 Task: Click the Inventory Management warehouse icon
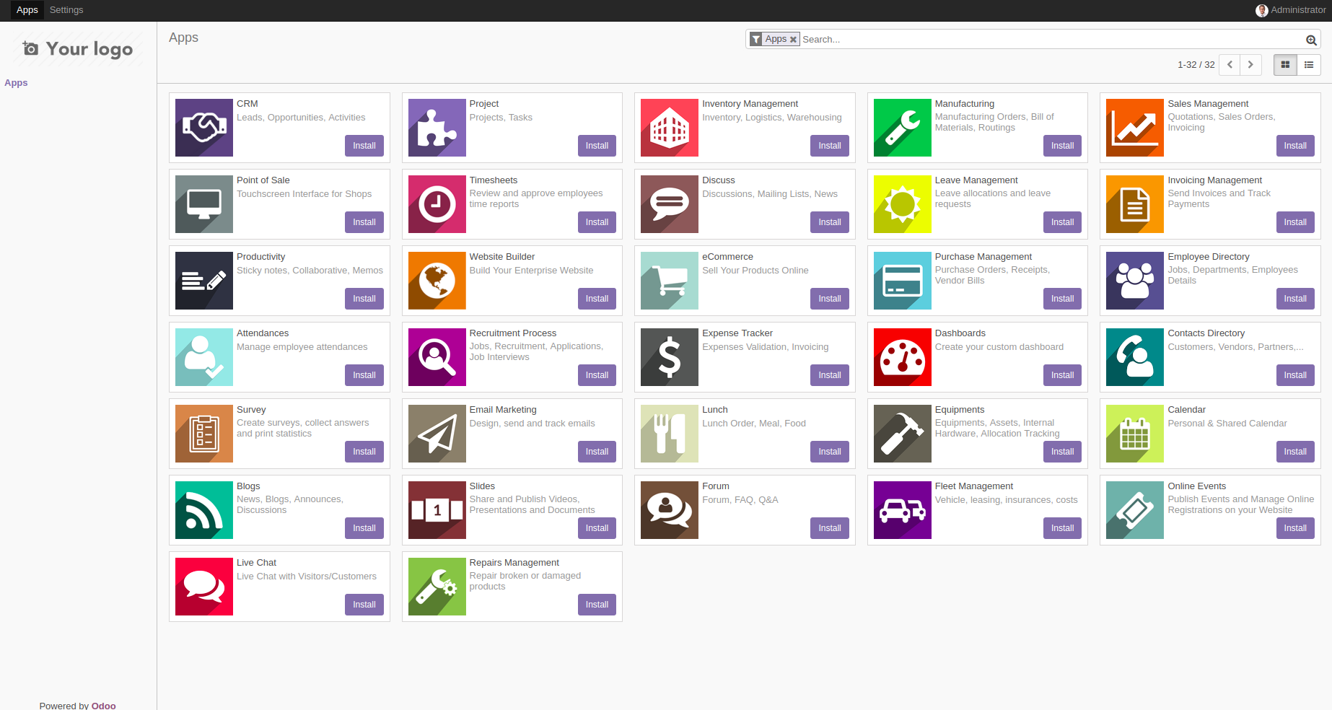(670, 128)
